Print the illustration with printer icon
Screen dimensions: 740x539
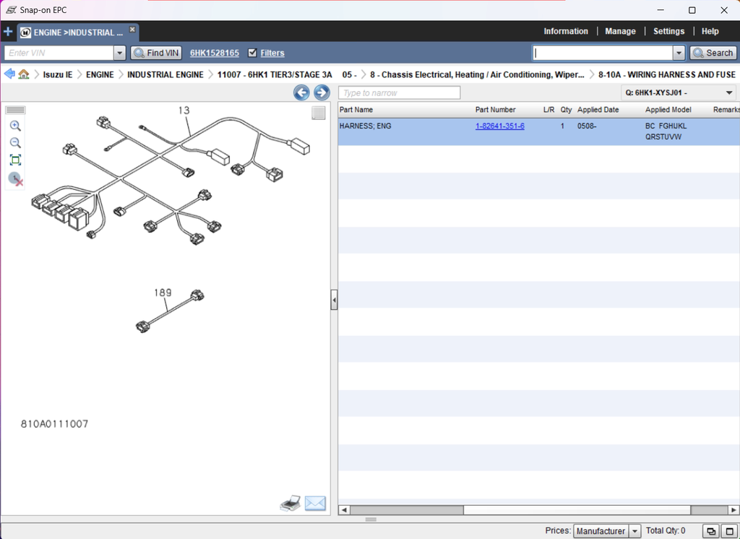291,504
